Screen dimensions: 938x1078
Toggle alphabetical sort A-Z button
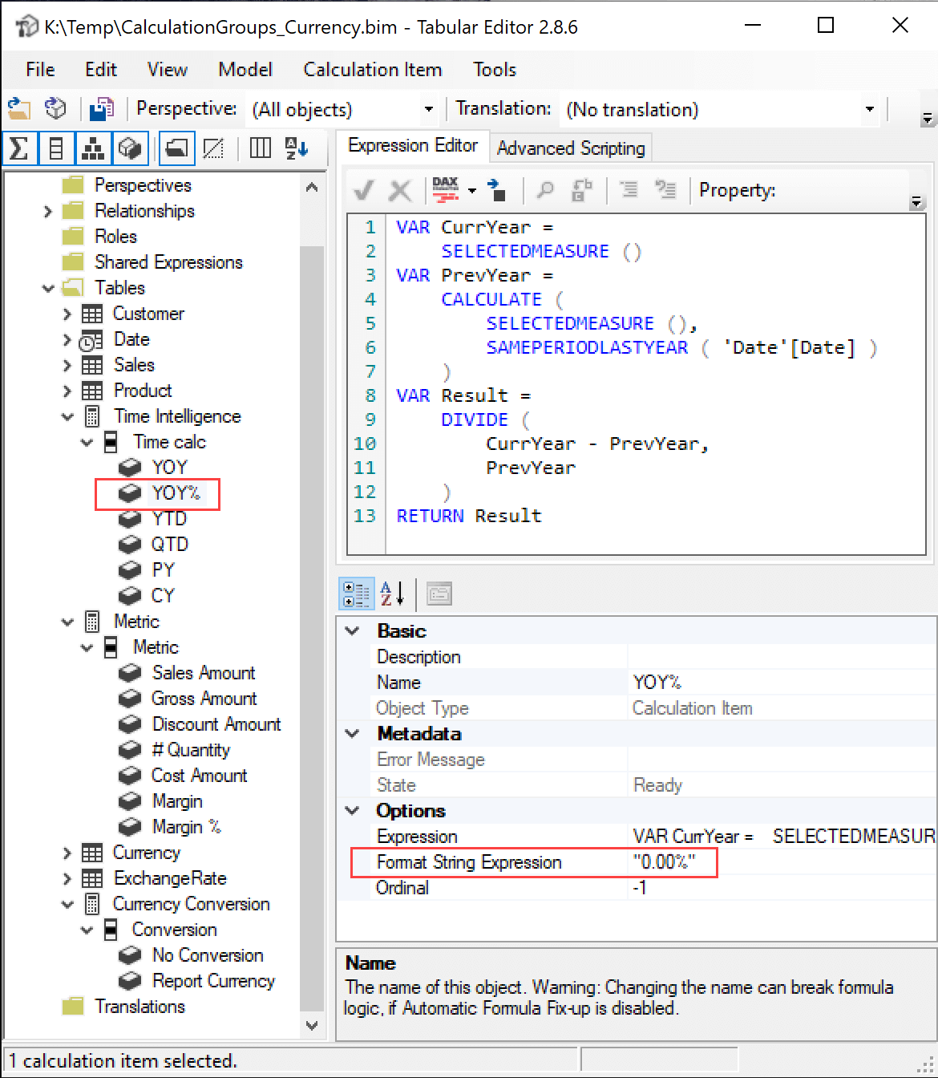click(x=297, y=148)
